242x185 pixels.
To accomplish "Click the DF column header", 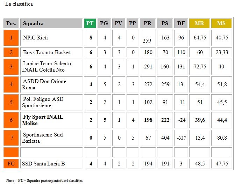I will pyautogui.click(x=181, y=23).
